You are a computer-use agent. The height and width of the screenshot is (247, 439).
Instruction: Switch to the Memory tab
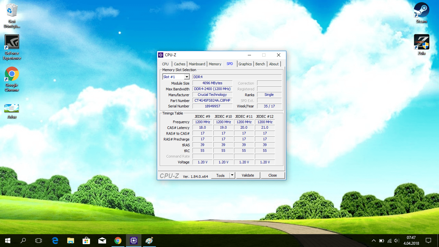coord(215,64)
